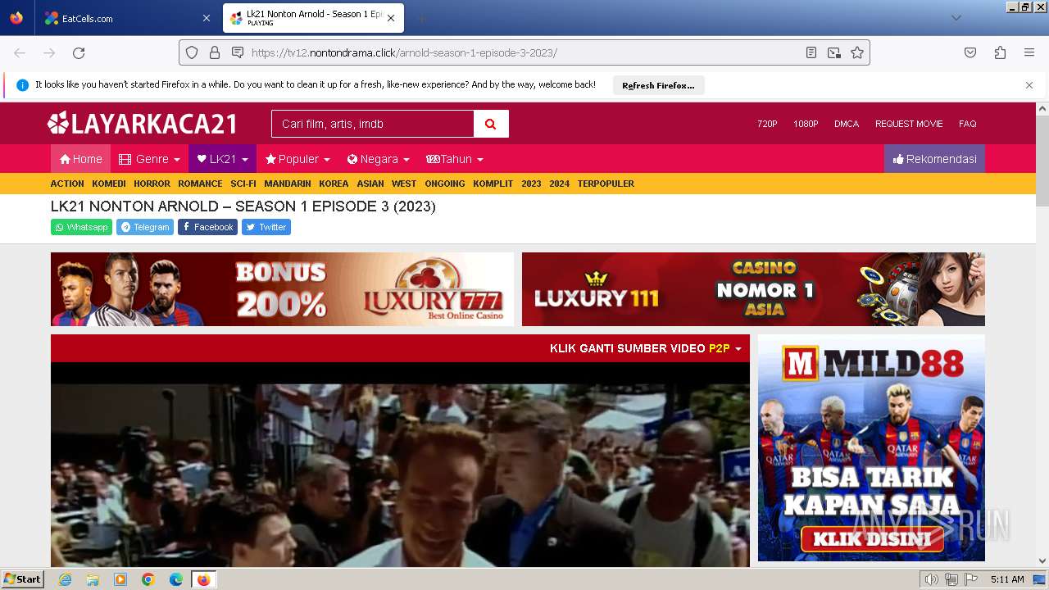This screenshot has height=590, width=1049.
Task: Reload the page with the refresh icon
Action: click(x=79, y=52)
